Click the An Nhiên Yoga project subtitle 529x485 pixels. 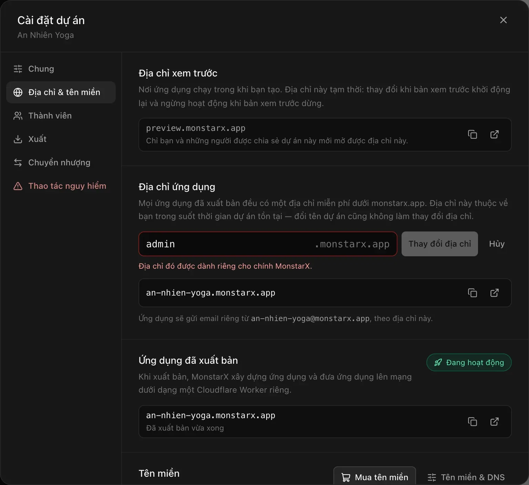45,35
